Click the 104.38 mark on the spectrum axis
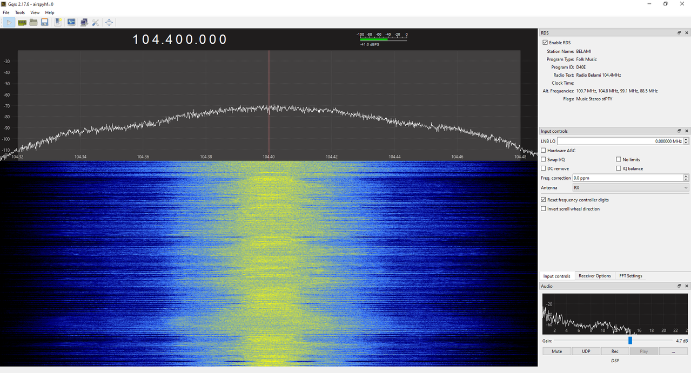 [206, 157]
